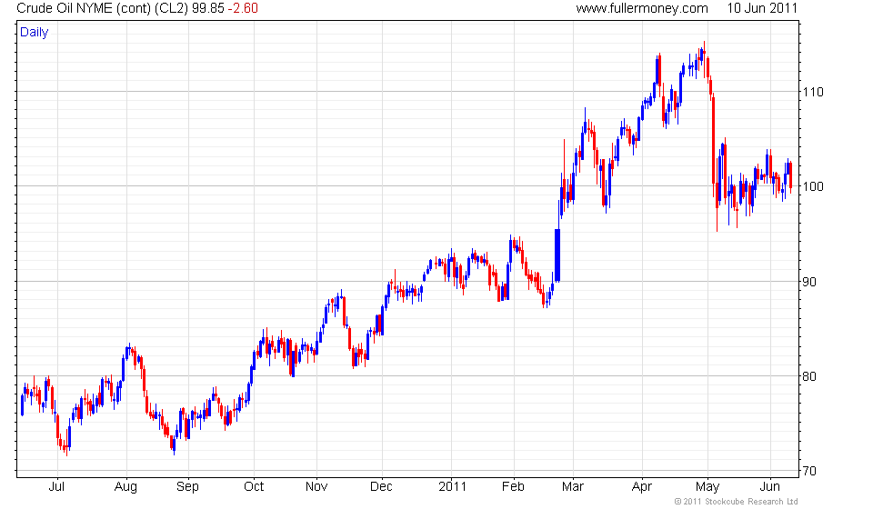
Task: Click the Aug month axis label
Action: 125,487
